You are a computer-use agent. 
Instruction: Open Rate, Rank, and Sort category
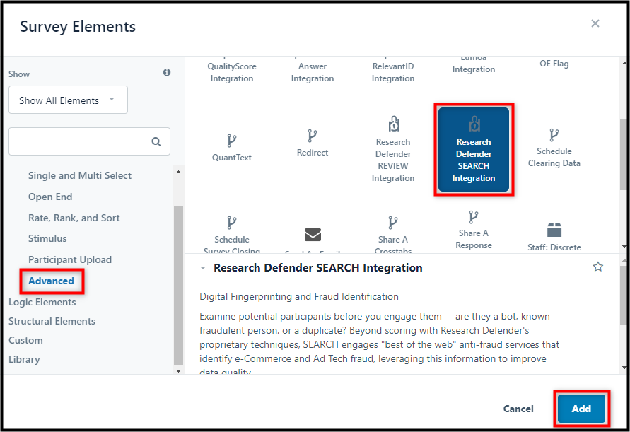[74, 218]
